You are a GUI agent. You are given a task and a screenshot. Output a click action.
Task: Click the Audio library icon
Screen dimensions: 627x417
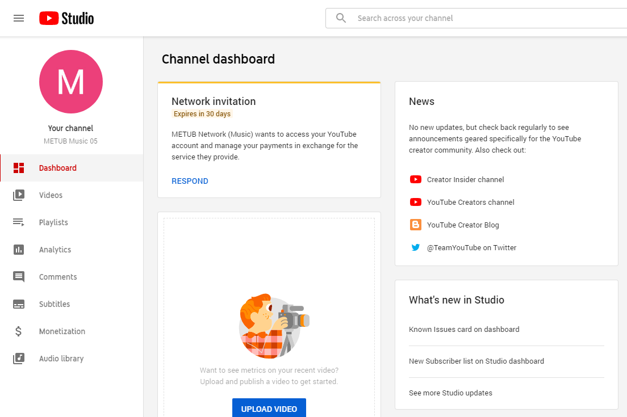pos(19,359)
